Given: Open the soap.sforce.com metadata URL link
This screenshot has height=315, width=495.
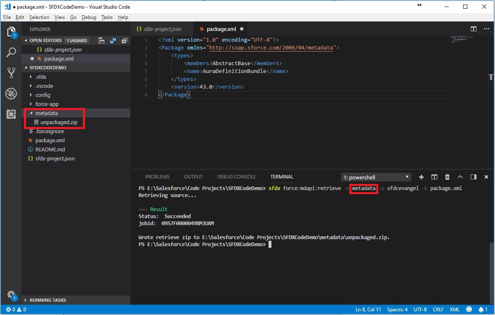Looking at the screenshot, I should 271,48.
